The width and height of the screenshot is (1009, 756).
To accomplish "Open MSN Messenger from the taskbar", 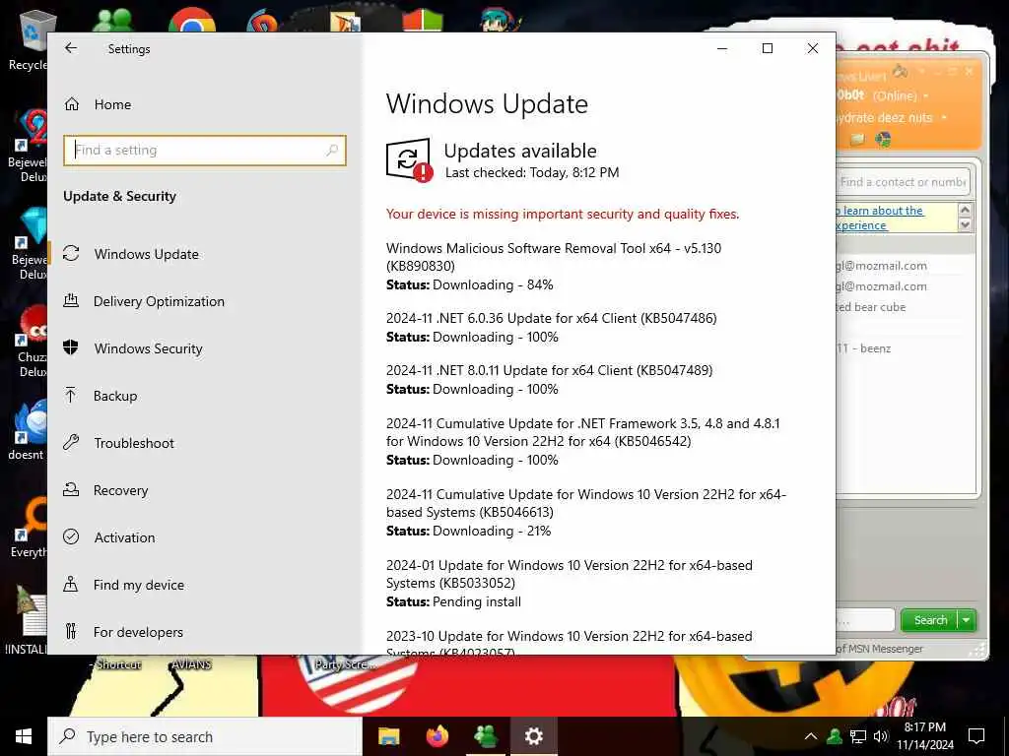I will 486,736.
